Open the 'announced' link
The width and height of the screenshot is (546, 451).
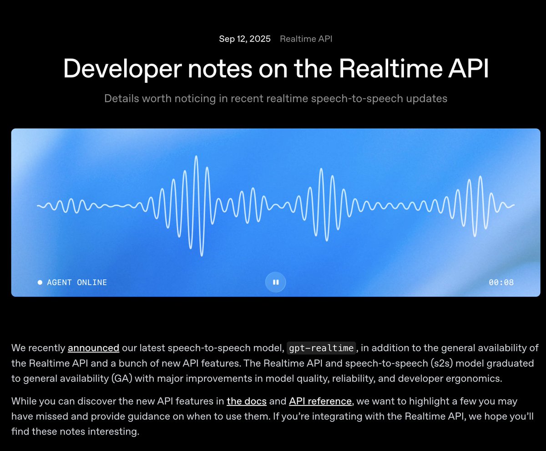pos(93,348)
